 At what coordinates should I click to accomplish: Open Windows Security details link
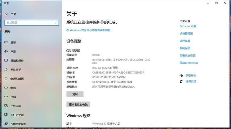click(88, 30)
